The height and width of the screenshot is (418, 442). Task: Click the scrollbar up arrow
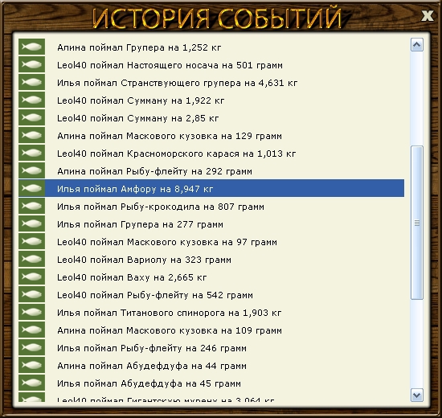pos(417,44)
